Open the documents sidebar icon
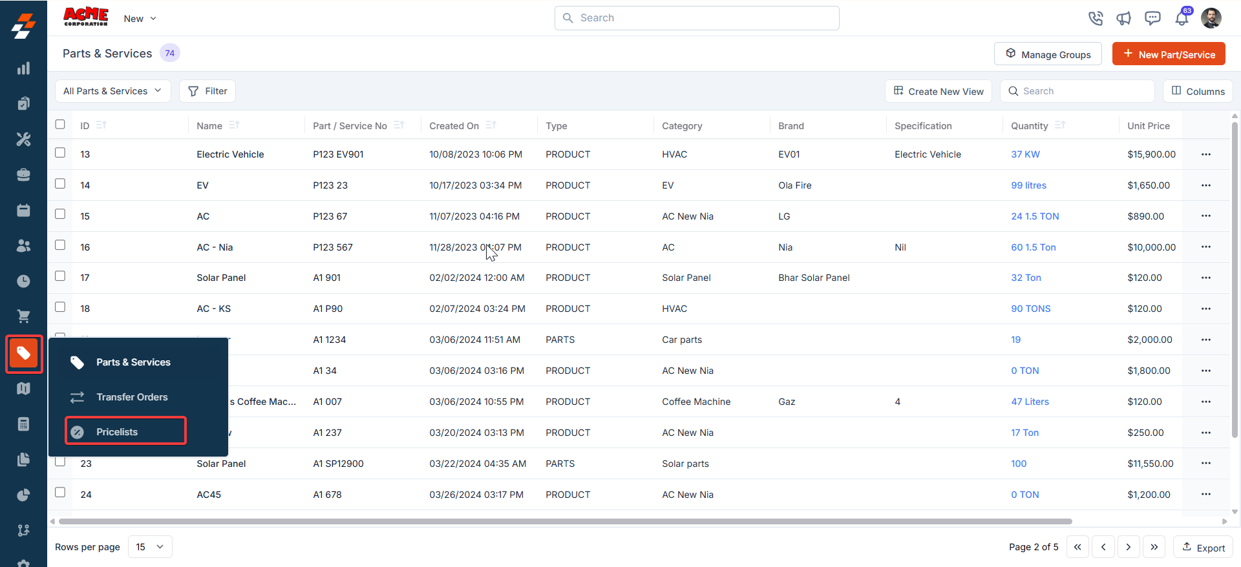Screen dimensions: 1241x567 click(23, 459)
